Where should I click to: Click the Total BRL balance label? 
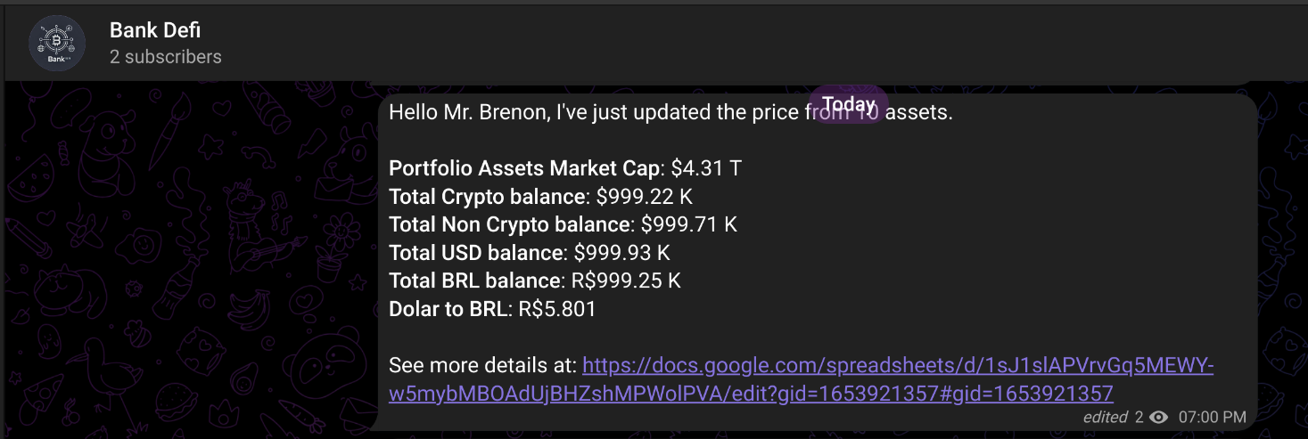pos(476,280)
